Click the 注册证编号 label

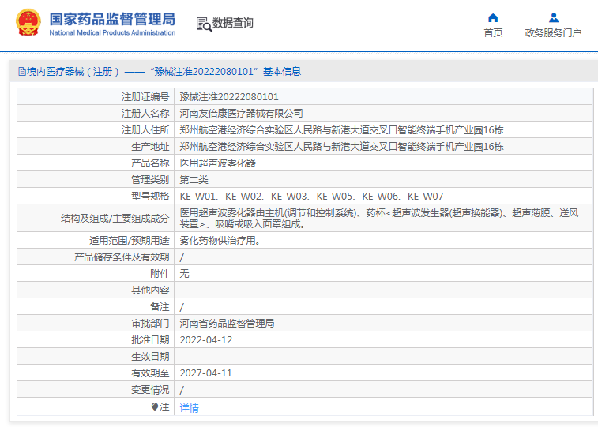tap(145, 97)
